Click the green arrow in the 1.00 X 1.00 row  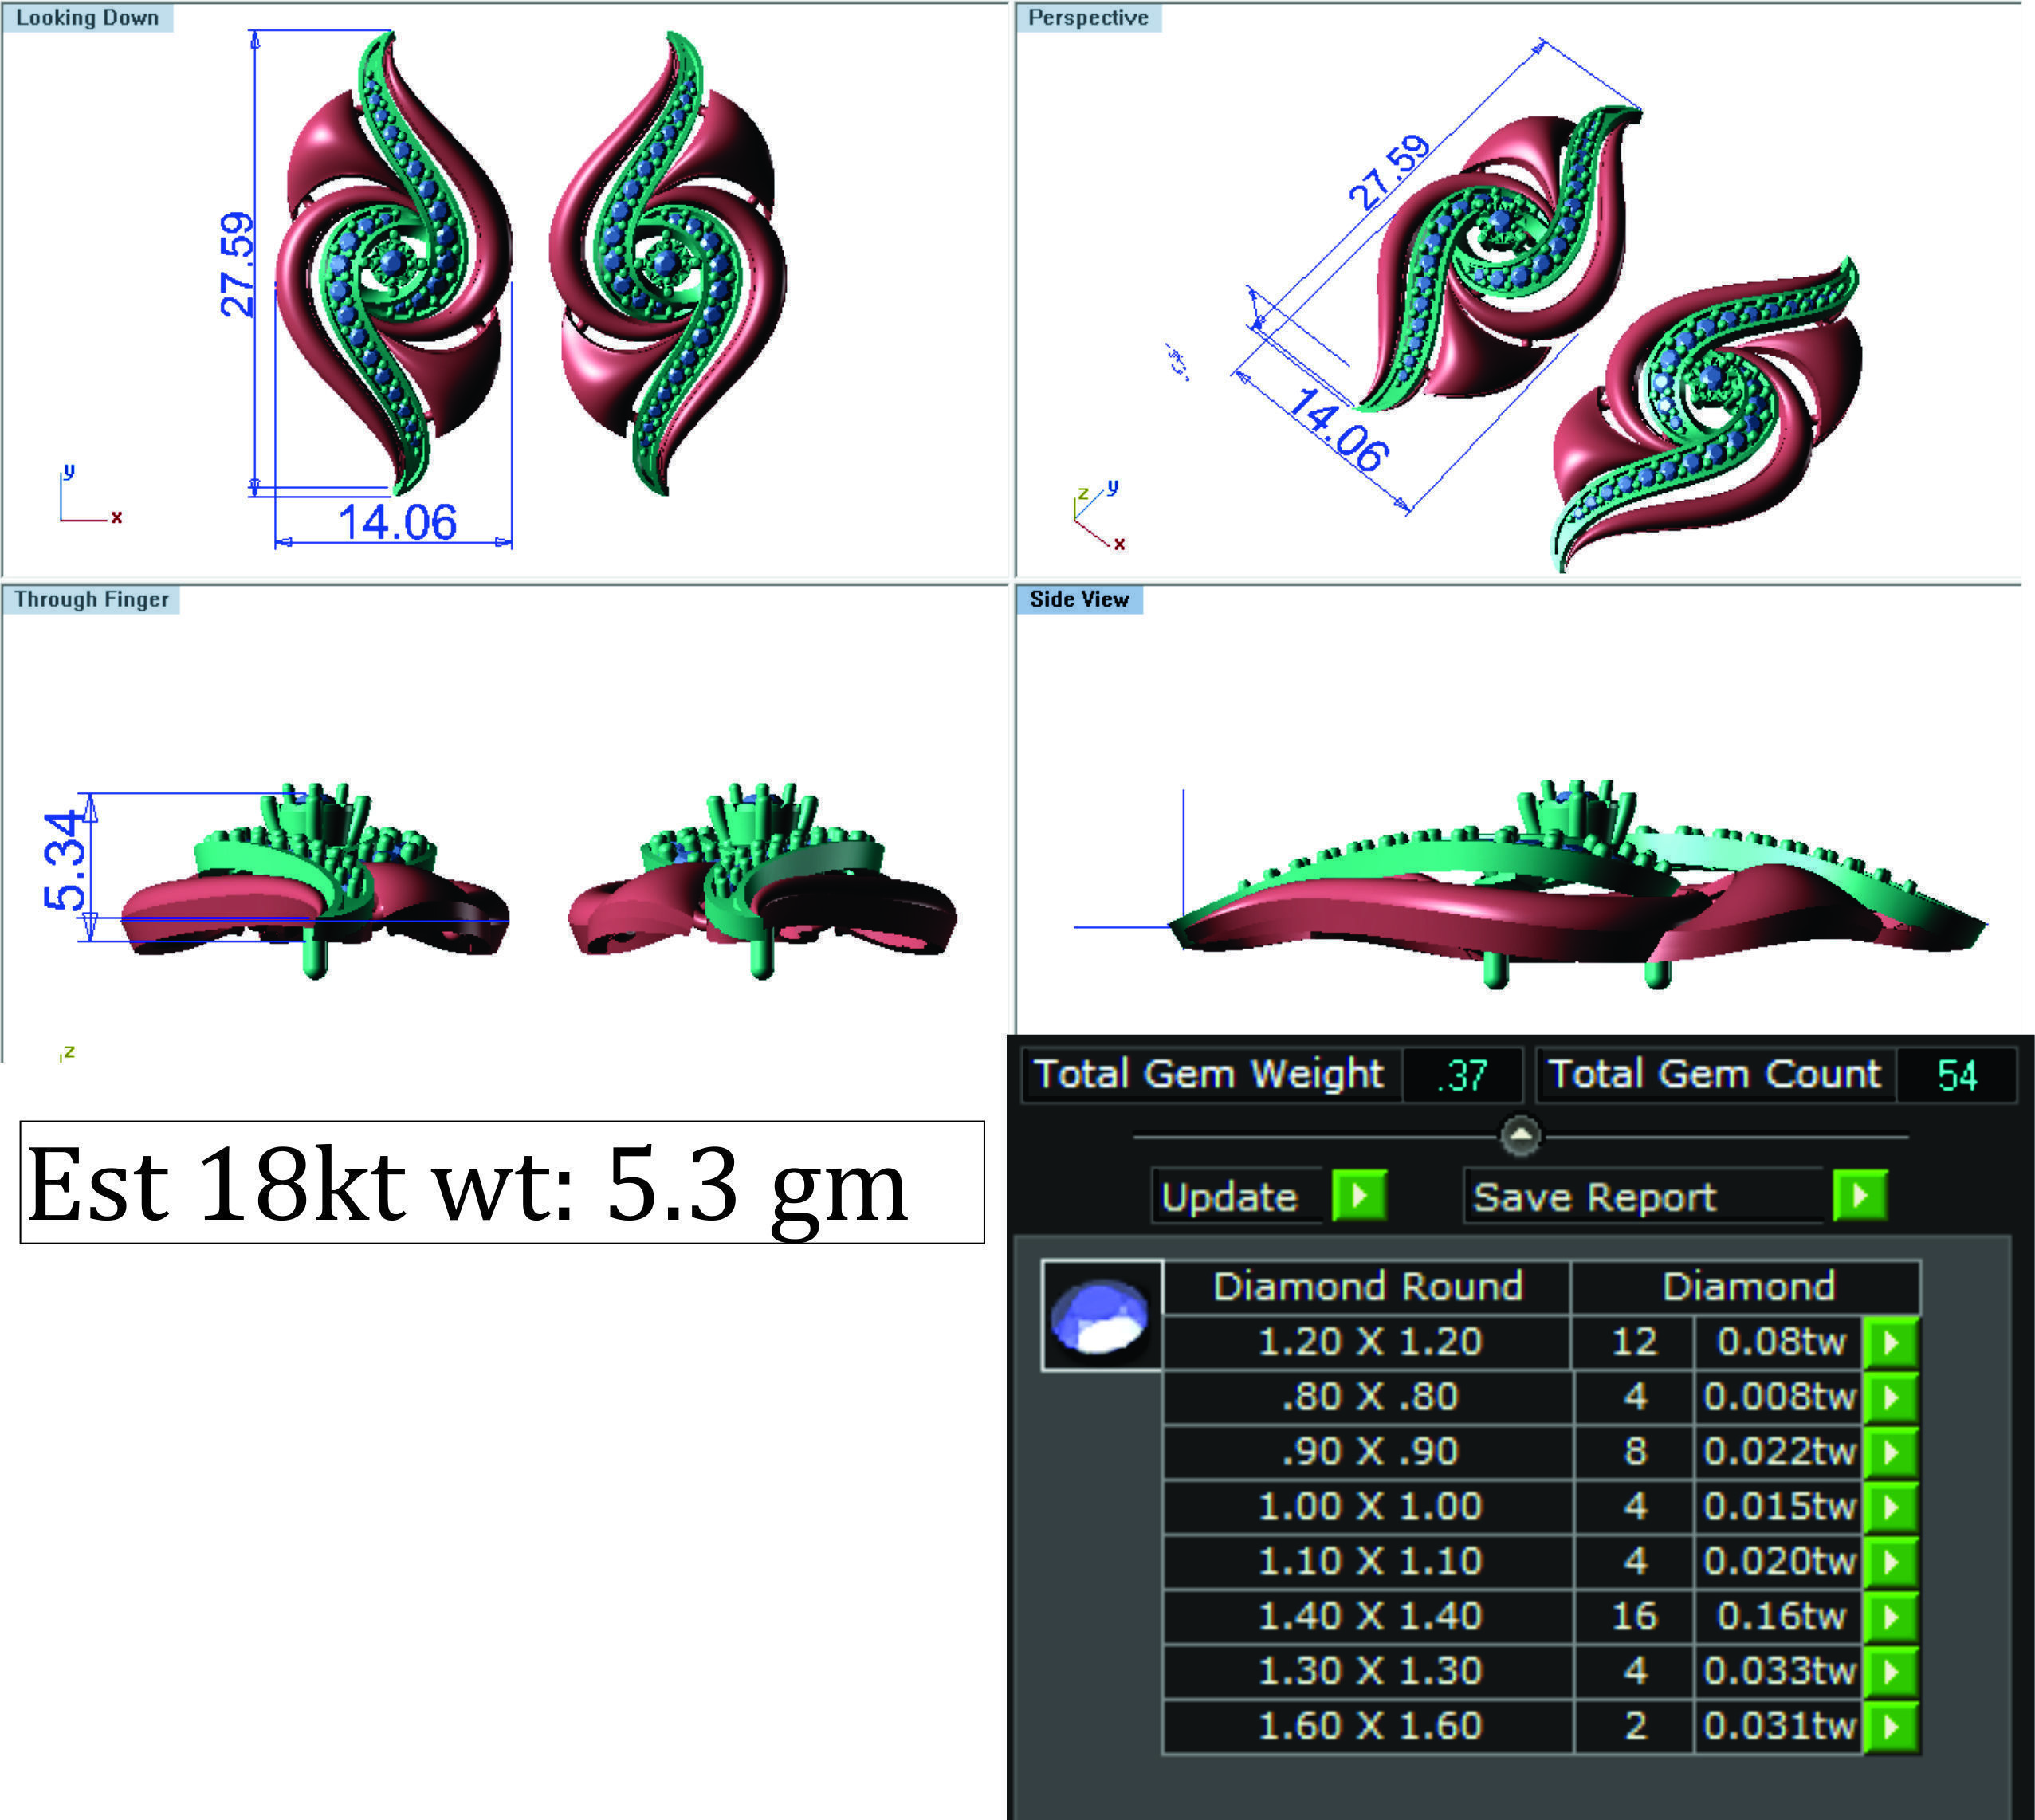[x=1890, y=1507]
